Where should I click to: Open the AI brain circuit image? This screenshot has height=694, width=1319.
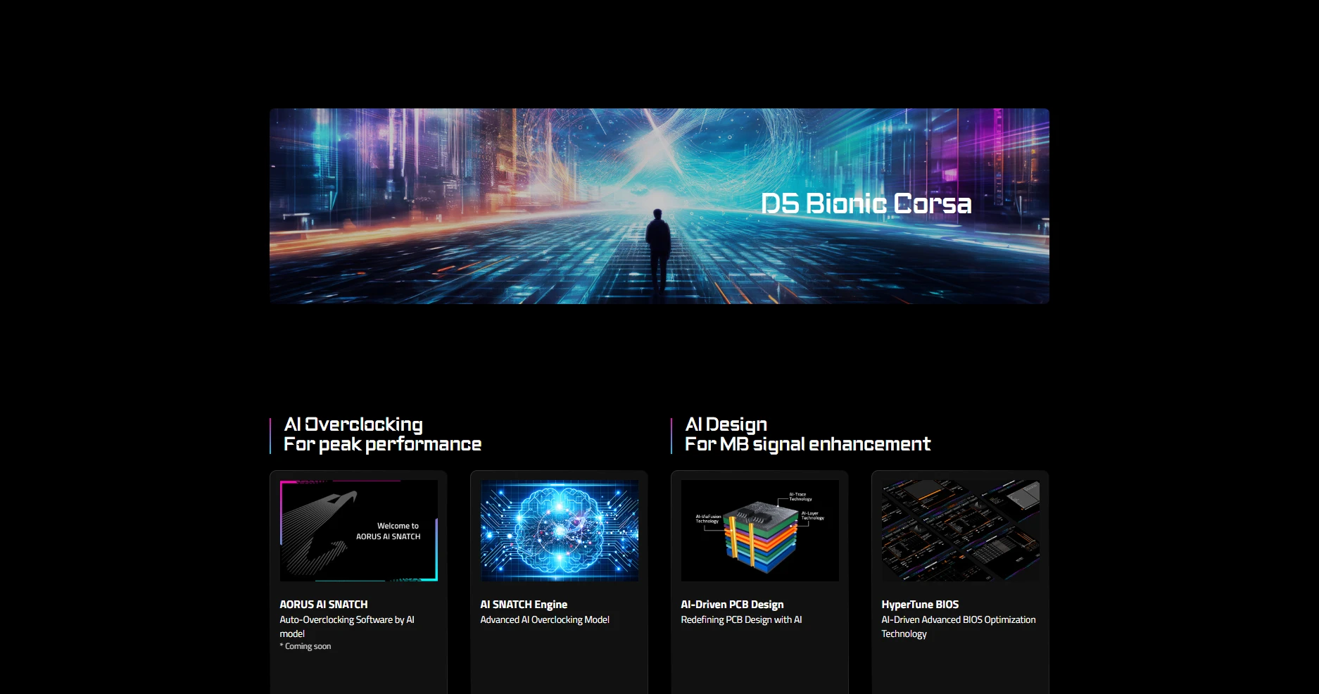[560, 531]
